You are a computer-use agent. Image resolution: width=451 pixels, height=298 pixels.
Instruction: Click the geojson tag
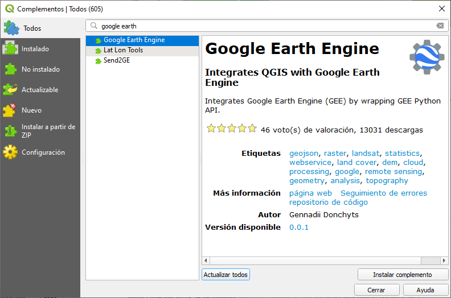(x=304, y=154)
